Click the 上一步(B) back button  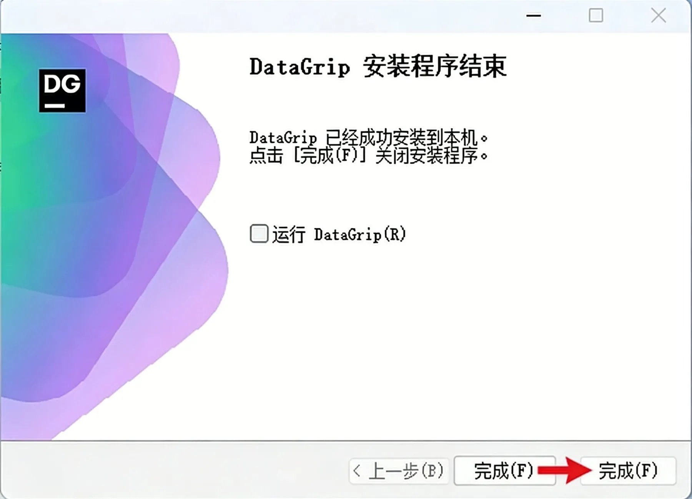399,471
